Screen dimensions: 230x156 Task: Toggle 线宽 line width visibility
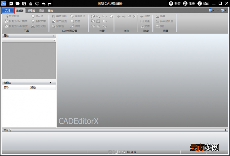(145, 16)
